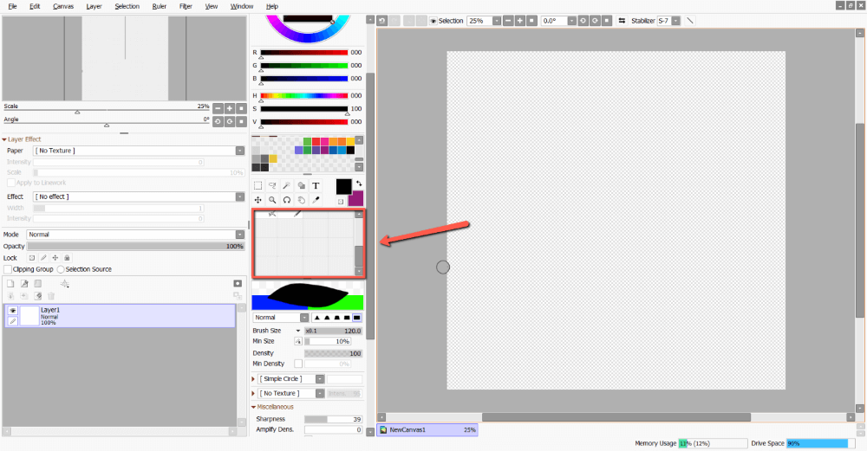Select the Magic Wand tool

[x=286, y=185]
